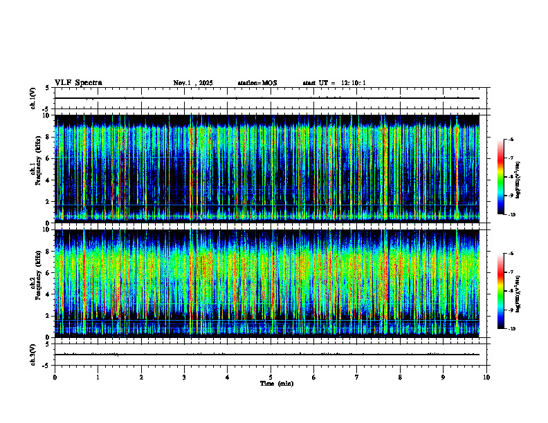This screenshot has width=548, height=423.
Task: Click the "-6" label on ch.1 colorbar
Action: (511, 140)
